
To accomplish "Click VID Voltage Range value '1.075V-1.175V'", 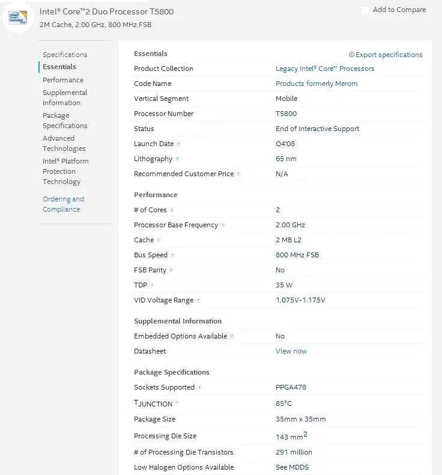I will click(x=300, y=300).
